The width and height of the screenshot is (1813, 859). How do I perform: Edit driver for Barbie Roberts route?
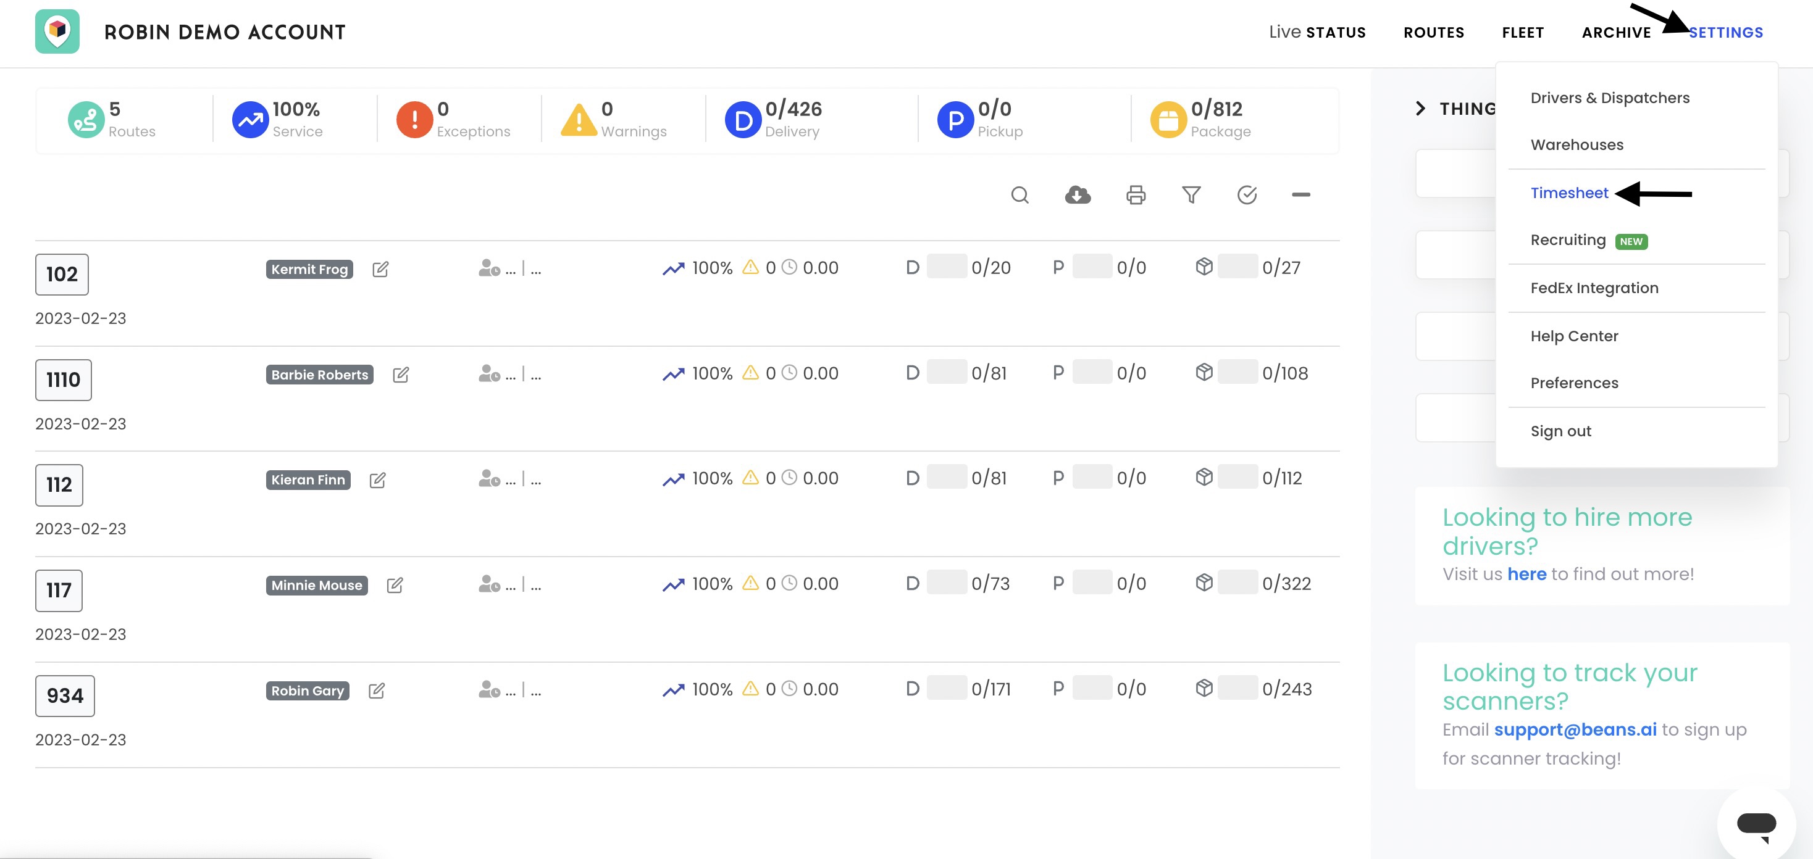point(401,375)
